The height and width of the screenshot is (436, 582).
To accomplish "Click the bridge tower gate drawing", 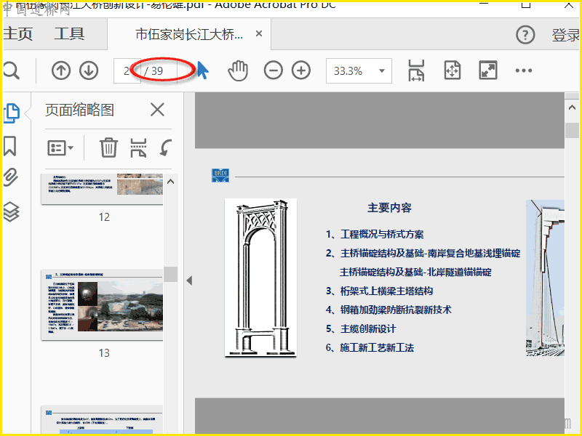I will point(260,278).
